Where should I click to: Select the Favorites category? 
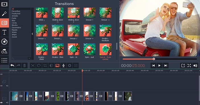coord(16,11)
